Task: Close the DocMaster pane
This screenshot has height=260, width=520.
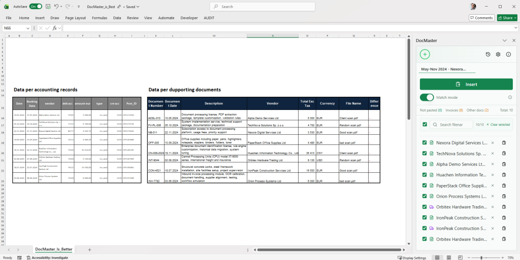Action: 513,41
